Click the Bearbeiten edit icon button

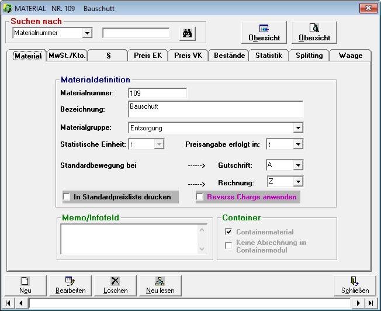(x=71, y=285)
